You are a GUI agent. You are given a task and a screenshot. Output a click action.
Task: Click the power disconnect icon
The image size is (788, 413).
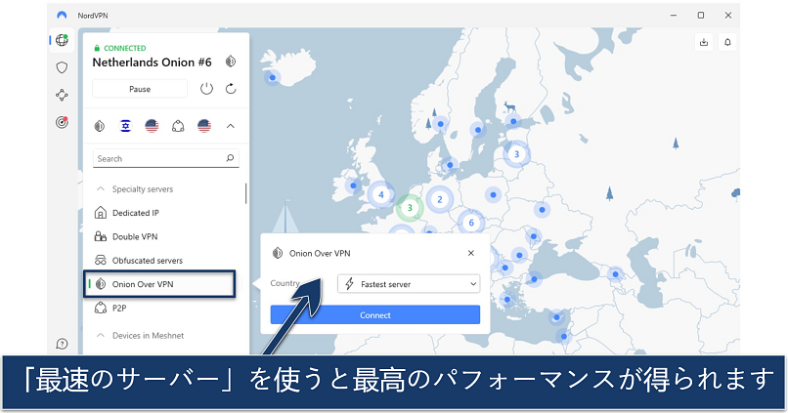(206, 89)
